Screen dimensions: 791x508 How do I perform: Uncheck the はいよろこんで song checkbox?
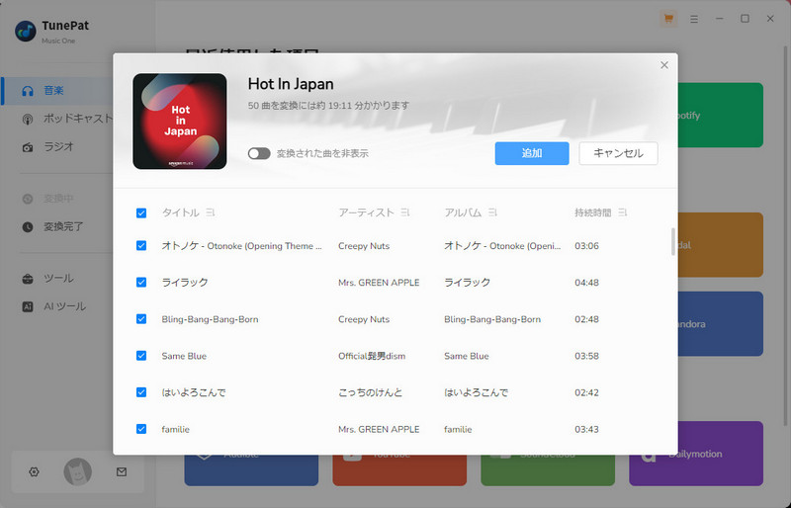click(x=141, y=392)
